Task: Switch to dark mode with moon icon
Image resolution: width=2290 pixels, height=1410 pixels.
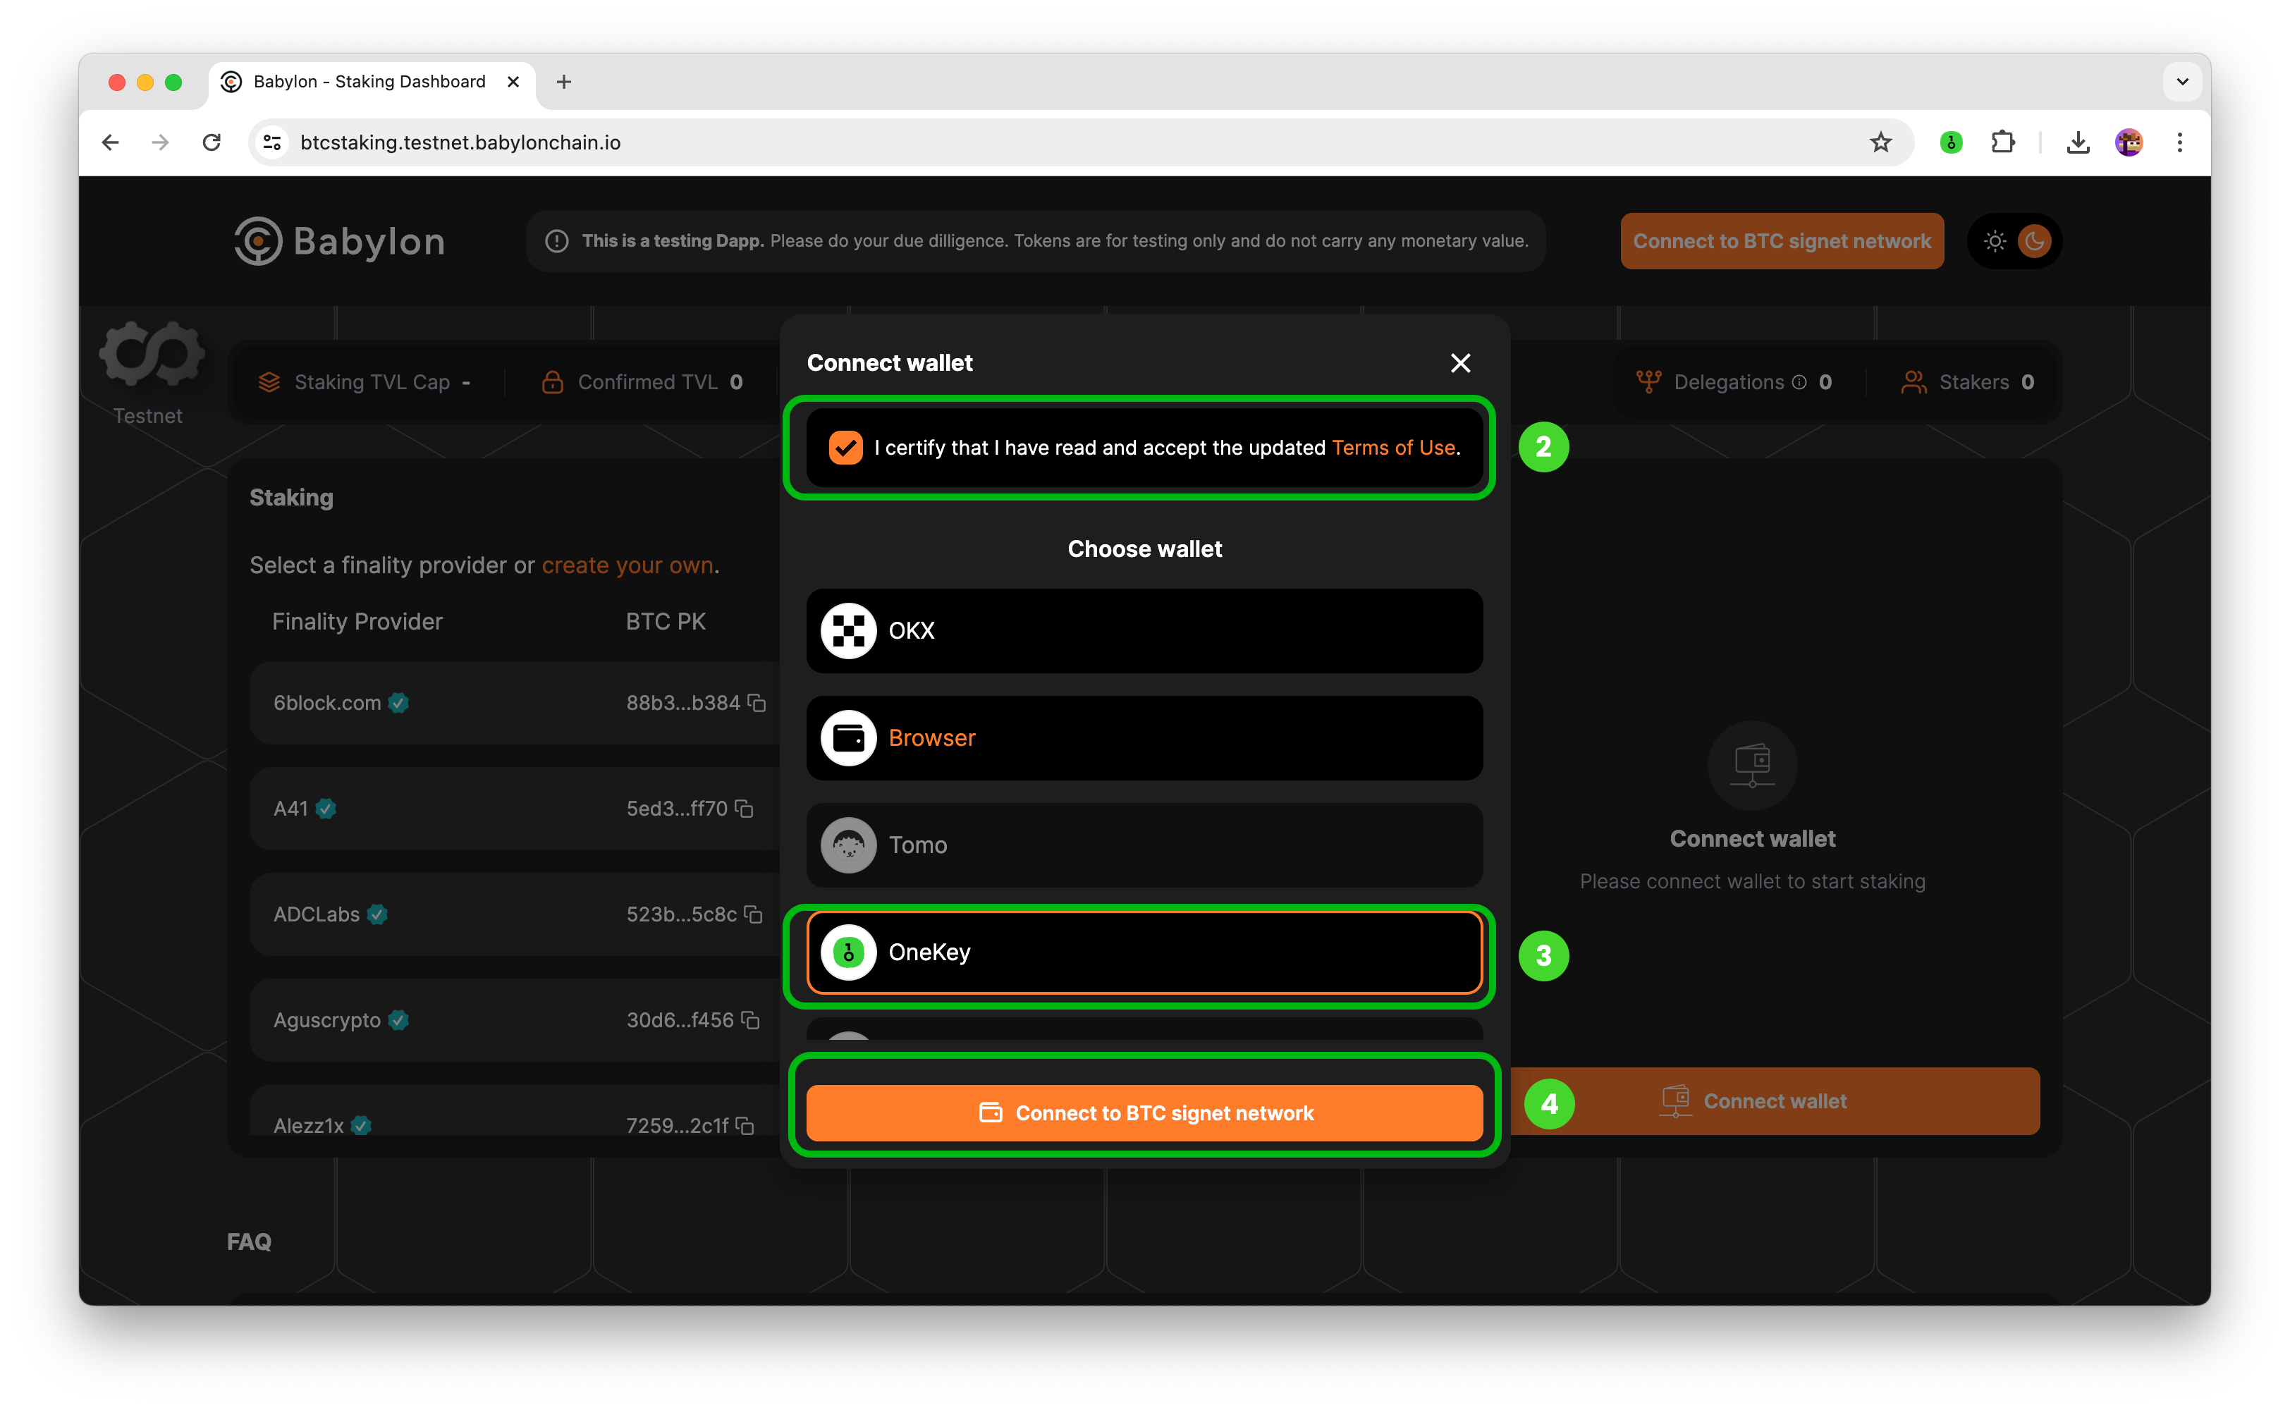Action: pyautogui.click(x=2035, y=242)
